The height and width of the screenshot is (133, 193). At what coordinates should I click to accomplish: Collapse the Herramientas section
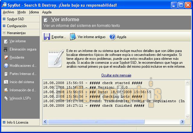pos(4,33)
